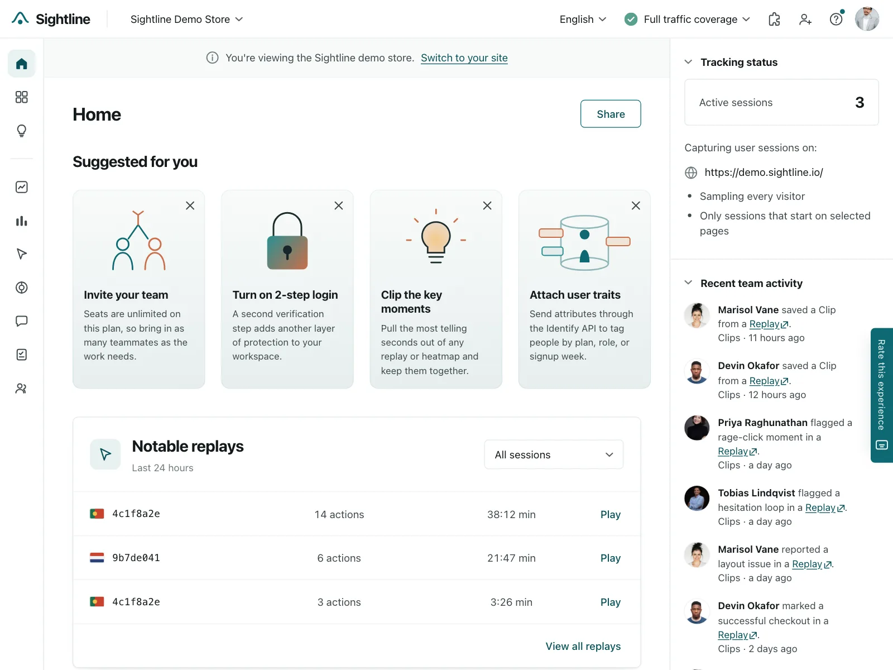893x670 pixels.
Task: Open the All sessions filter dropdown
Action: 554,454
